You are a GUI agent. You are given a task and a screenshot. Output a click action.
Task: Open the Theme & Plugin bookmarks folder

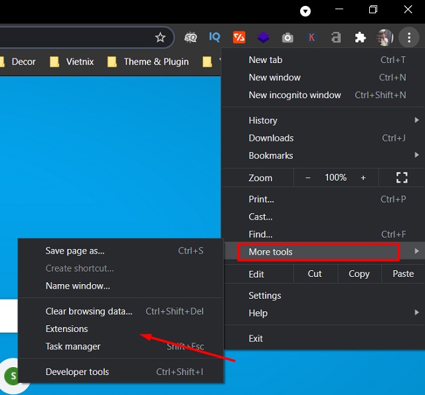[x=148, y=62]
